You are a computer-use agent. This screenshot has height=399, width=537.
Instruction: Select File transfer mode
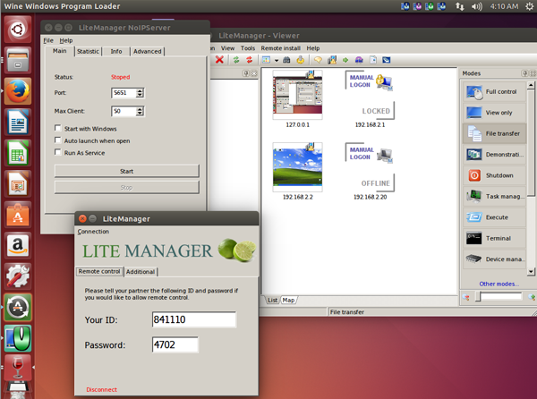coord(494,133)
